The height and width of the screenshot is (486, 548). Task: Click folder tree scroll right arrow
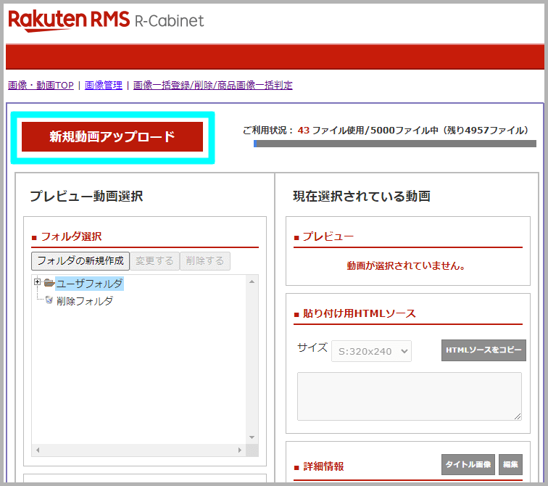click(240, 450)
